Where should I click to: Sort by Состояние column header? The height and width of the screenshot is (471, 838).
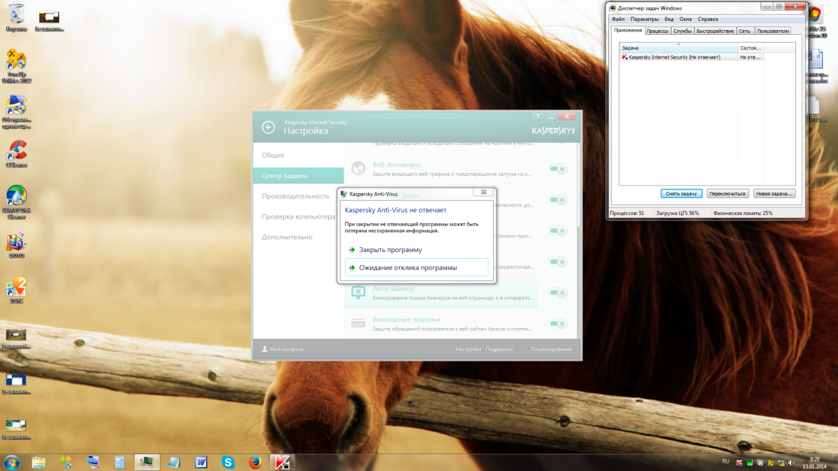(x=751, y=48)
